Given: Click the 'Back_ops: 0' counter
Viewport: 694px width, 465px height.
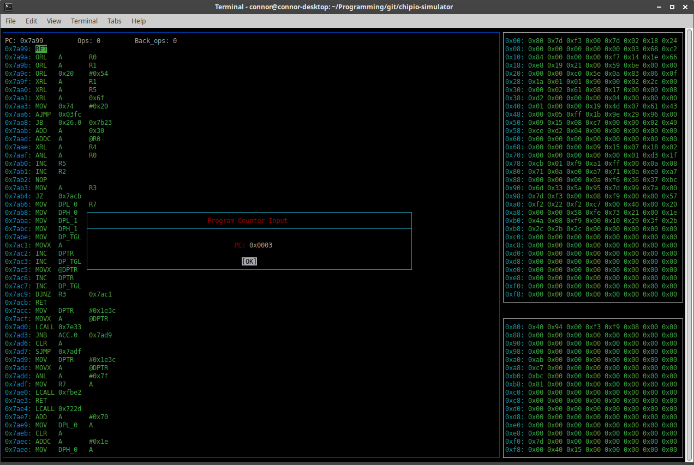Looking at the screenshot, I should pos(156,41).
